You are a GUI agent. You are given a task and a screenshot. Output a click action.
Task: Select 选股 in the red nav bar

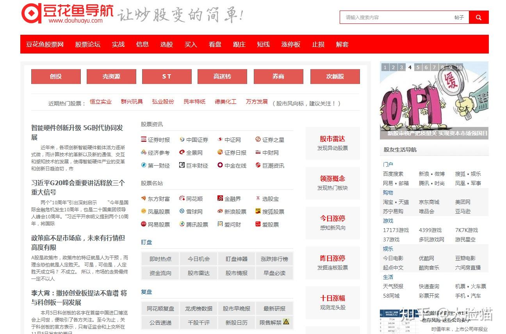167,44
